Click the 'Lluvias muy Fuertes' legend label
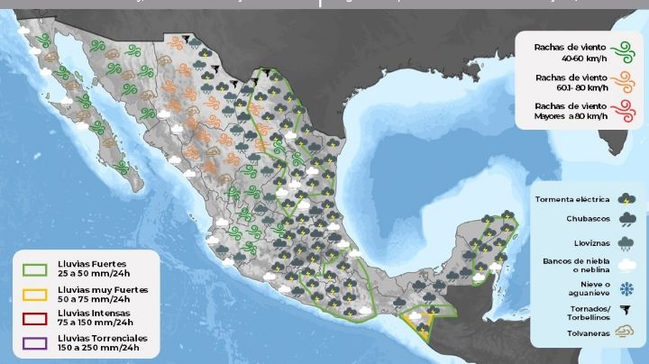The image size is (649, 364). [103, 290]
